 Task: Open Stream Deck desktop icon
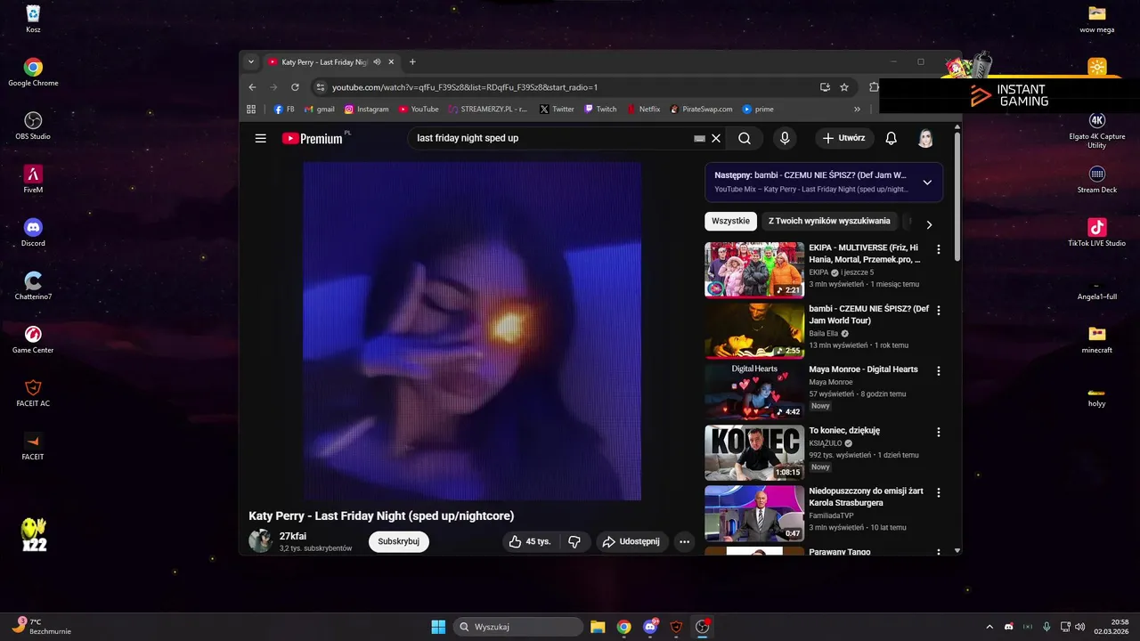1096,179
